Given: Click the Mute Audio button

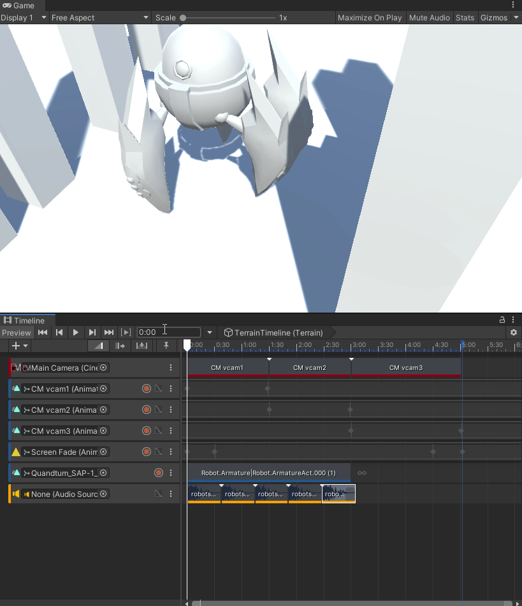Looking at the screenshot, I should pos(430,18).
